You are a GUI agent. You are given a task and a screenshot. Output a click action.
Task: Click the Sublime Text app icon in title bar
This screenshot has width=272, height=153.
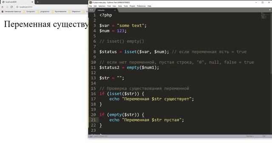pos(91,3)
